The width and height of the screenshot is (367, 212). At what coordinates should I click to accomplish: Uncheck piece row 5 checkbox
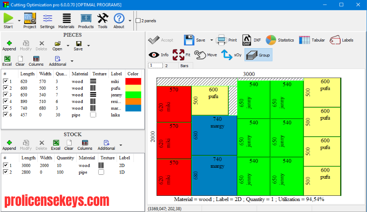tap(5, 108)
